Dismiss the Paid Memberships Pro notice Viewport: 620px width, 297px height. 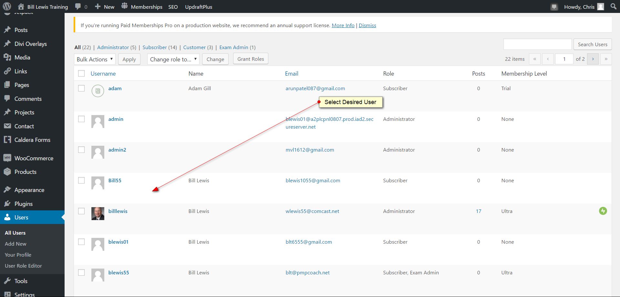[x=367, y=25]
